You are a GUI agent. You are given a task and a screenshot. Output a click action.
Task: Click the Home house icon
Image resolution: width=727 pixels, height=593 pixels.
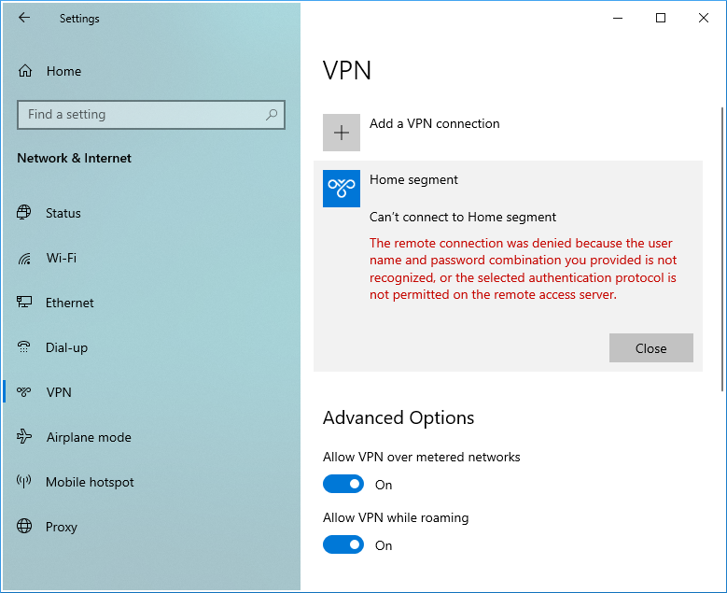(x=25, y=71)
